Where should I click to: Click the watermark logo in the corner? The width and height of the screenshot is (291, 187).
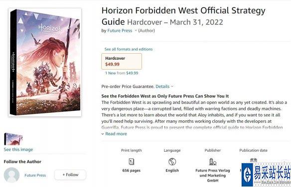[266, 175]
